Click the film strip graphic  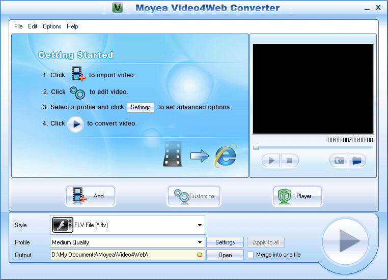[x=173, y=154]
